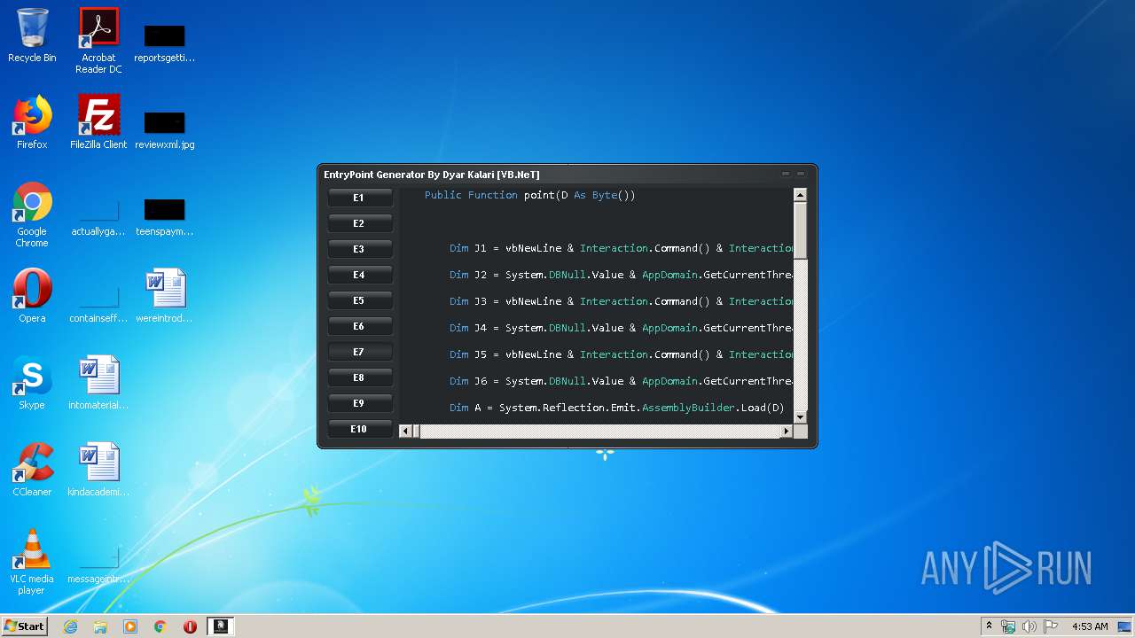Viewport: 1135px width, 638px height.
Task: Open the volume control tray icon
Action: pyautogui.click(x=1029, y=626)
